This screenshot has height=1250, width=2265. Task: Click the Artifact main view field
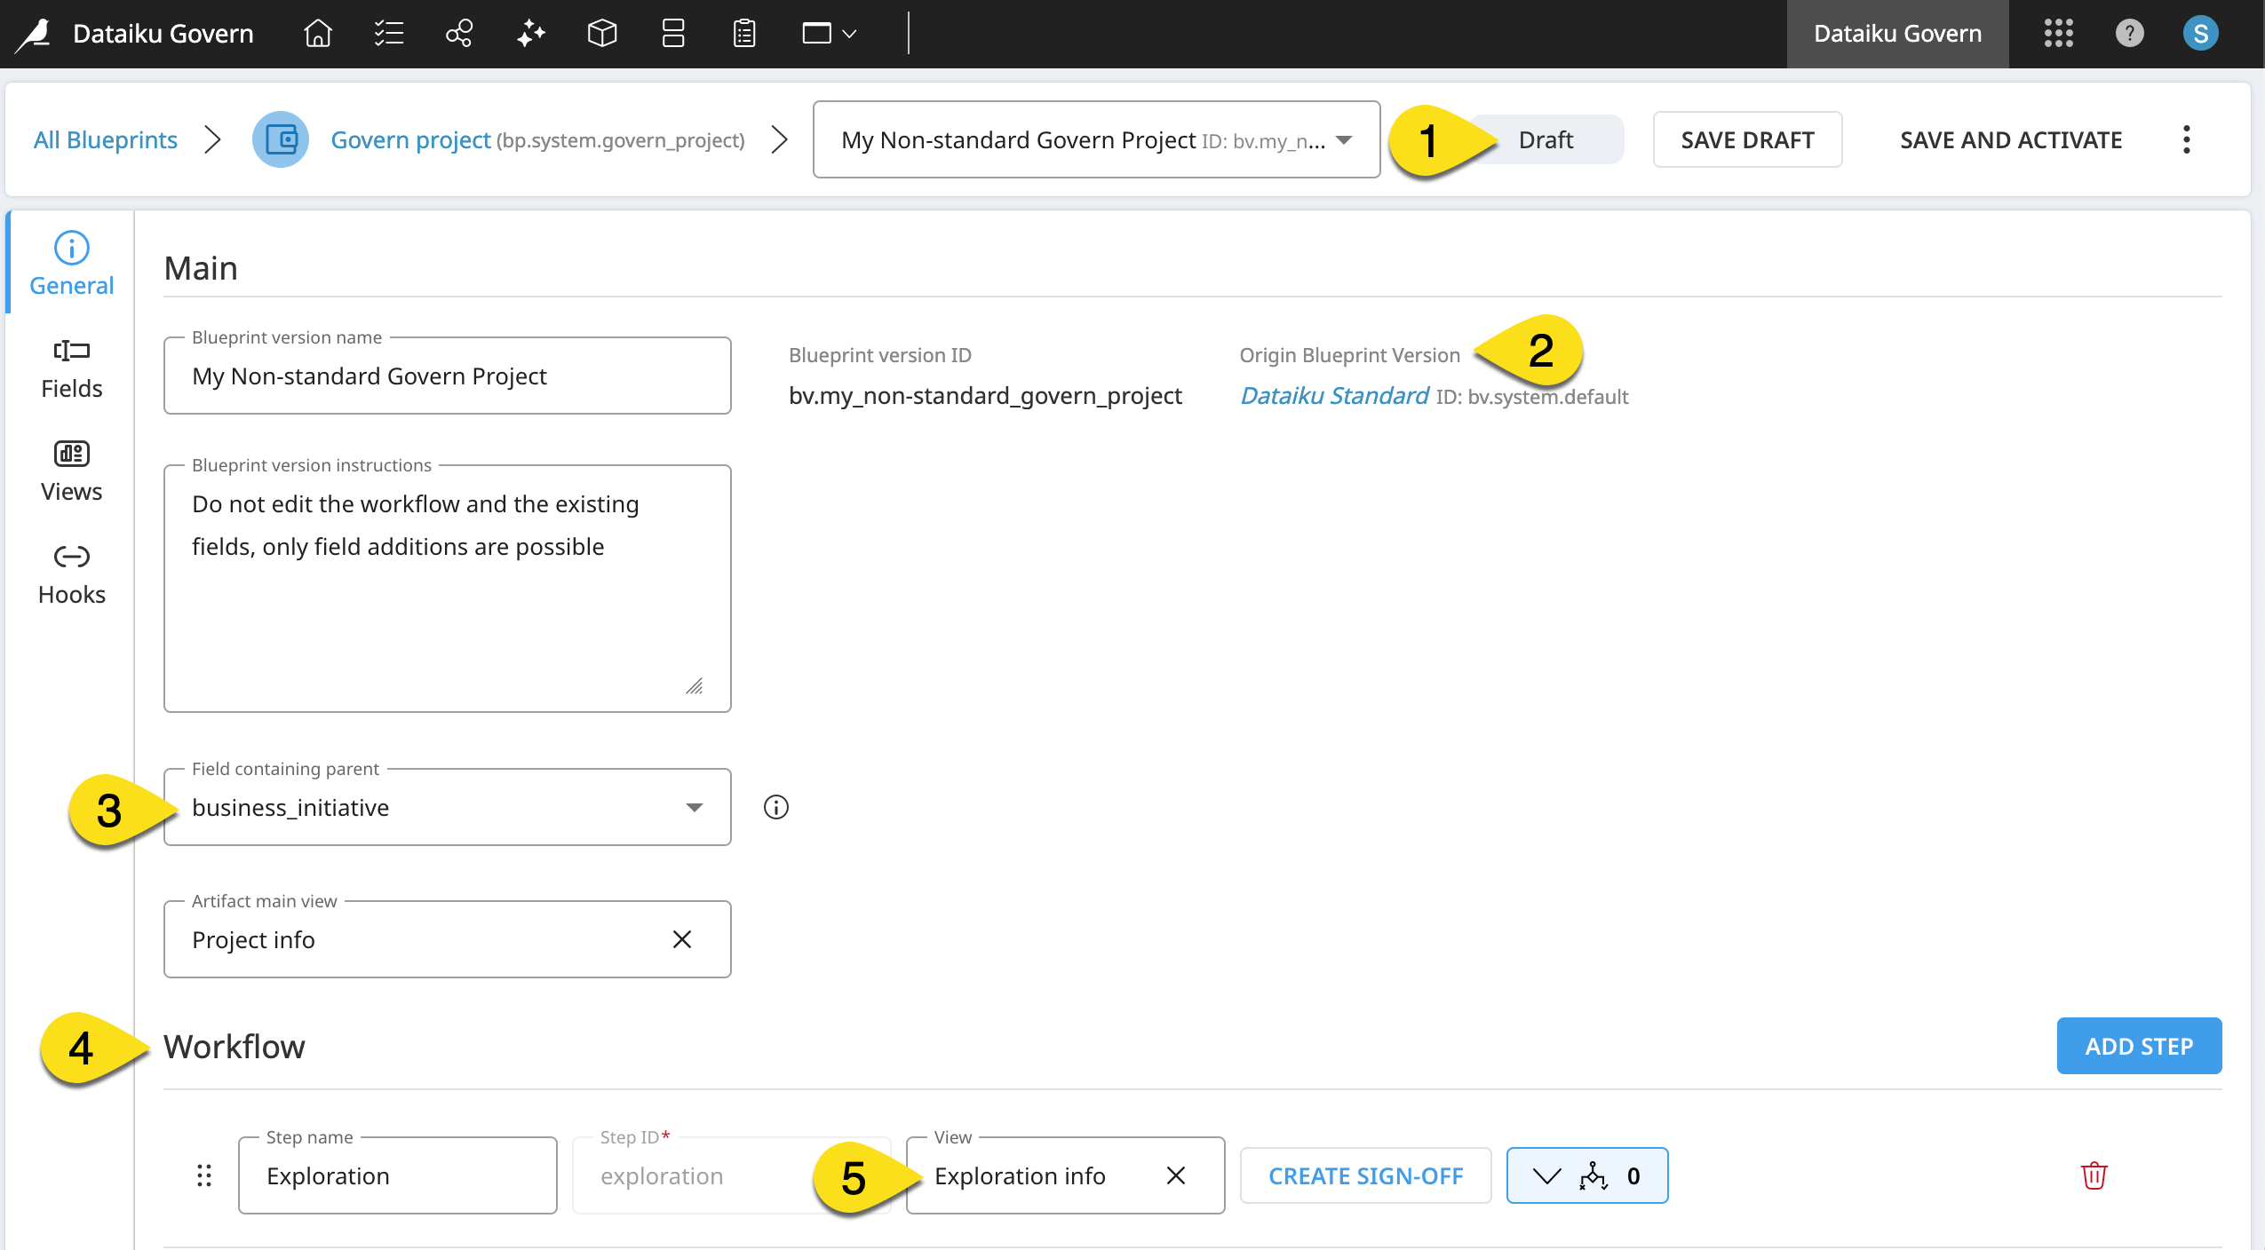pyautogui.click(x=448, y=939)
